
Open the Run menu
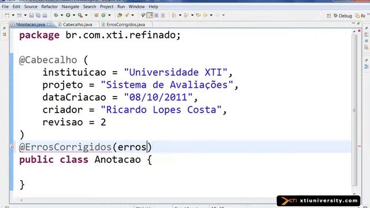pyautogui.click(x=121, y=6)
